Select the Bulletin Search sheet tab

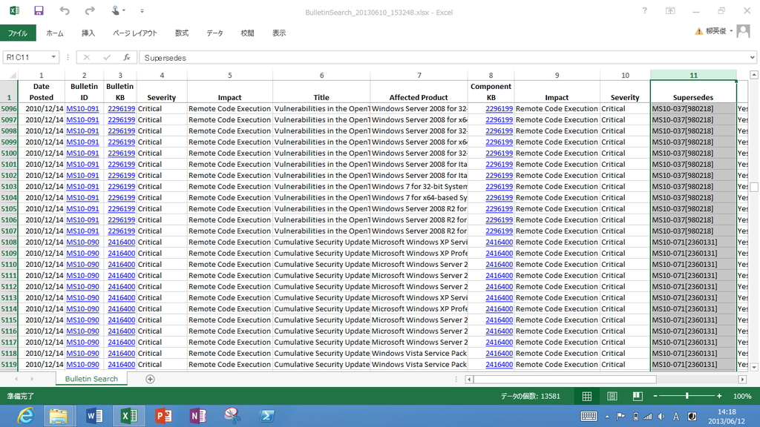[x=91, y=379]
